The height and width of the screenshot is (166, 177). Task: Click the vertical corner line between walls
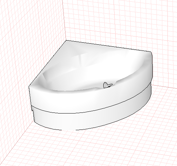click(x=64, y=20)
